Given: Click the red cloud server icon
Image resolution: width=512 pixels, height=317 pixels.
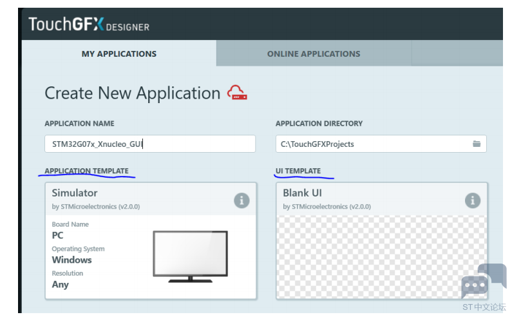Looking at the screenshot, I should click(238, 93).
